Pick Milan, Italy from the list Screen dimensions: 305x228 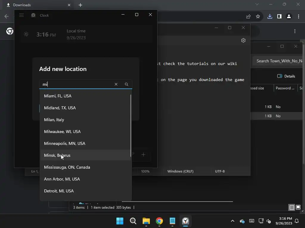click(85, 120)
